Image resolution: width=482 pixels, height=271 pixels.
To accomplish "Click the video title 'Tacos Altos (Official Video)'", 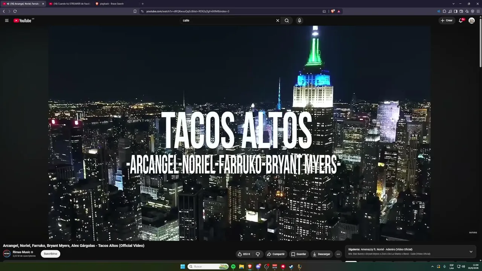I will coord(121,246).
